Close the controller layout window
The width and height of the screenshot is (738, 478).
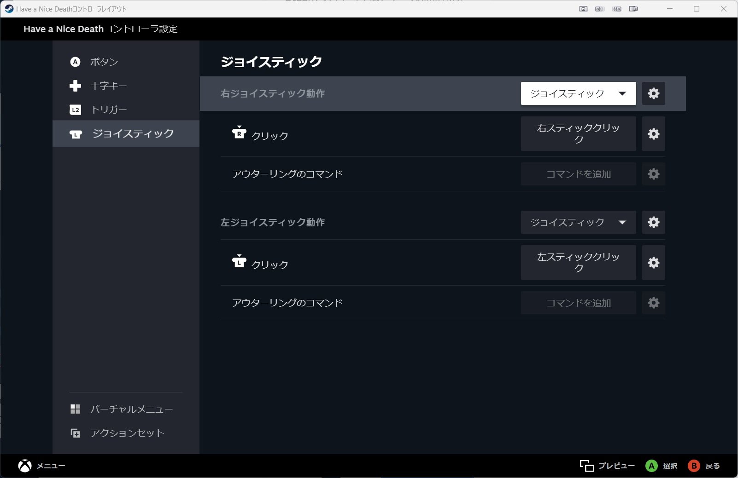[x=724, y=9]
